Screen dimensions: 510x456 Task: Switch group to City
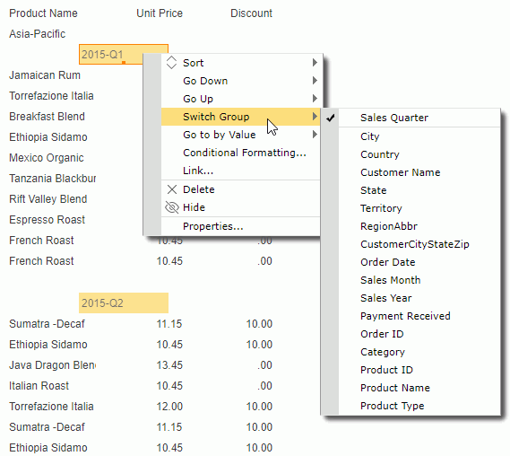point(419,136)
